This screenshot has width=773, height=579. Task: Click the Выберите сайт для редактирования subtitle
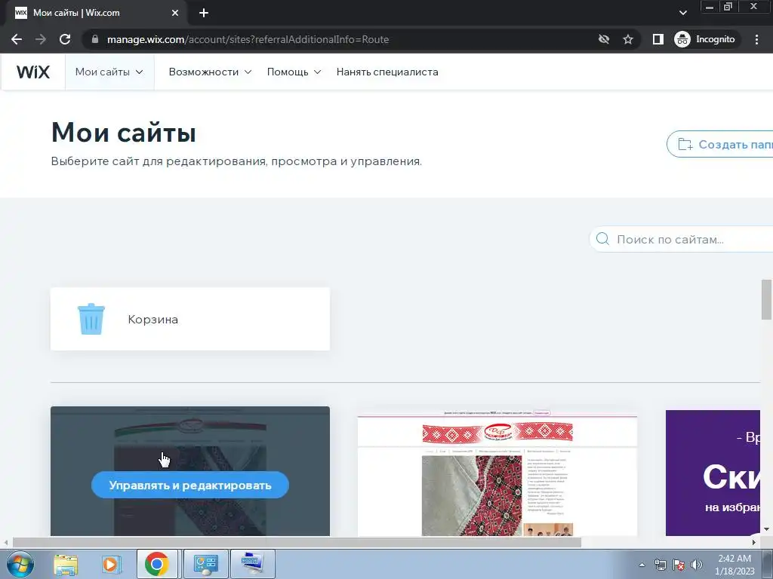236,161
